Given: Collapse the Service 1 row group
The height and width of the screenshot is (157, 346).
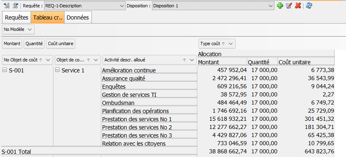Looking at the screenshot, I should (x=57, y=70).
